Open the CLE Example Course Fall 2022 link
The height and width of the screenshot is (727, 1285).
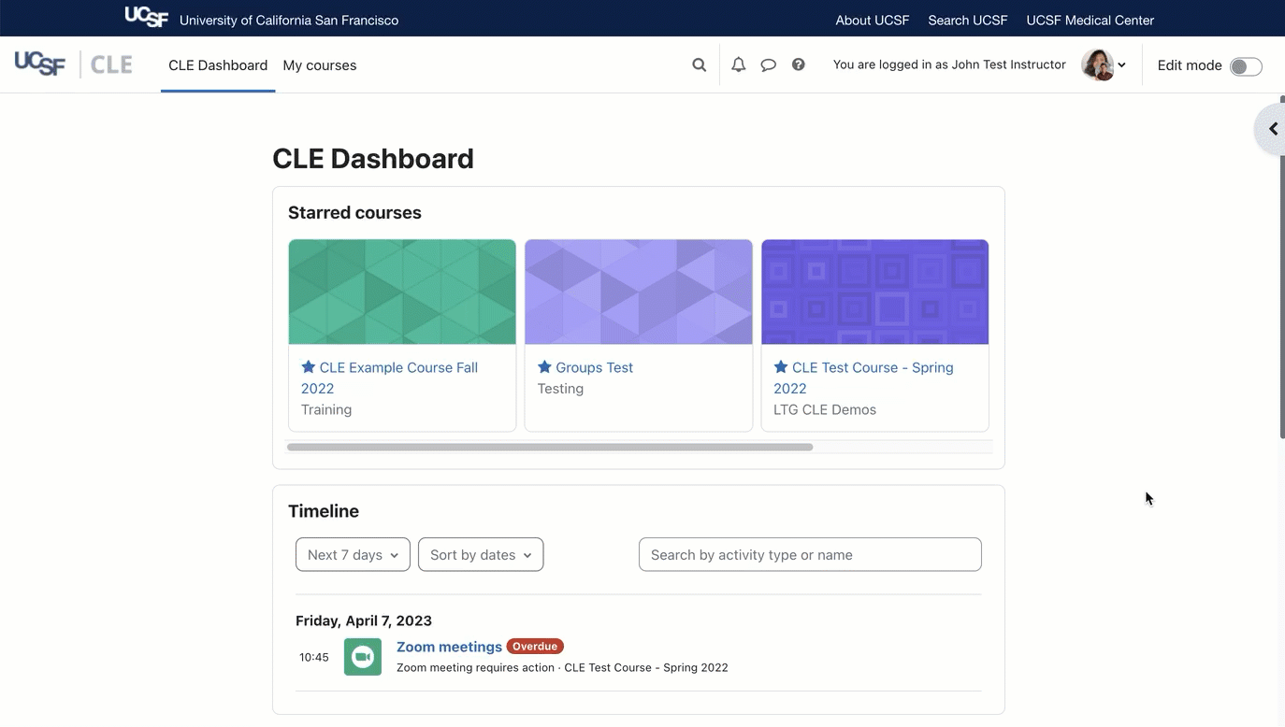pyautogui.click(x=389, y=378)
